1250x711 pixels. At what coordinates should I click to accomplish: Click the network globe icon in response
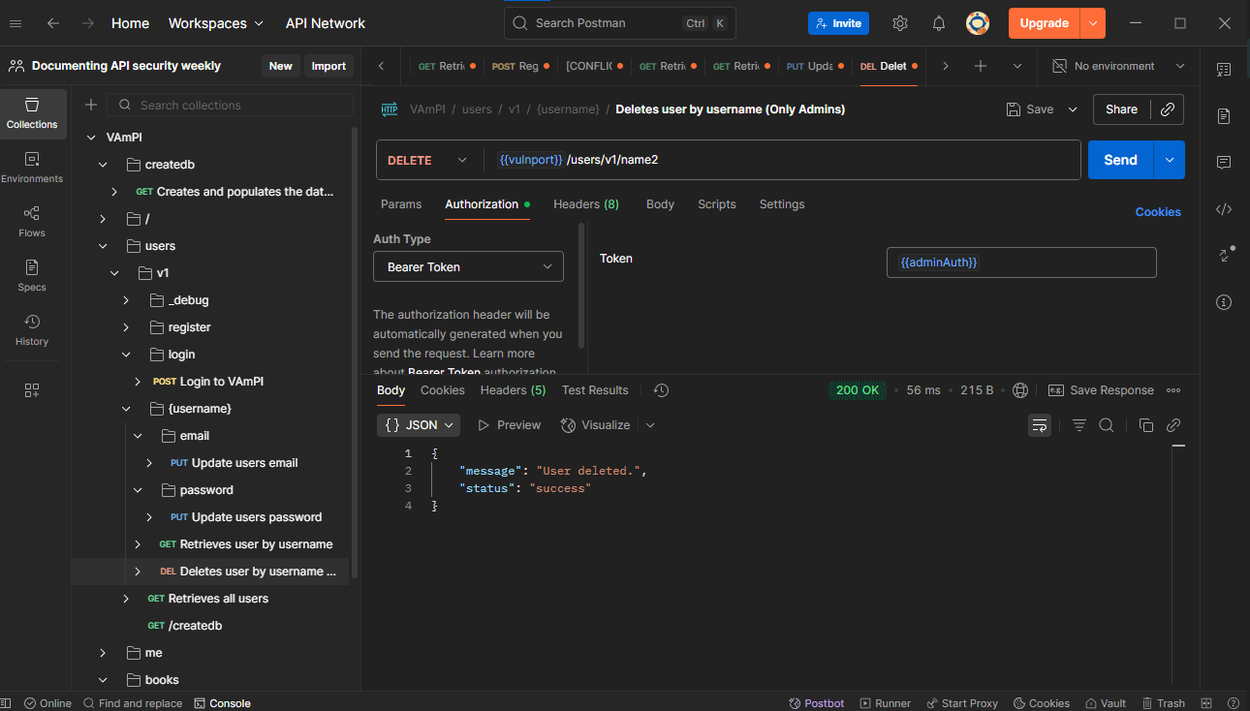[x=1020, y=390]
